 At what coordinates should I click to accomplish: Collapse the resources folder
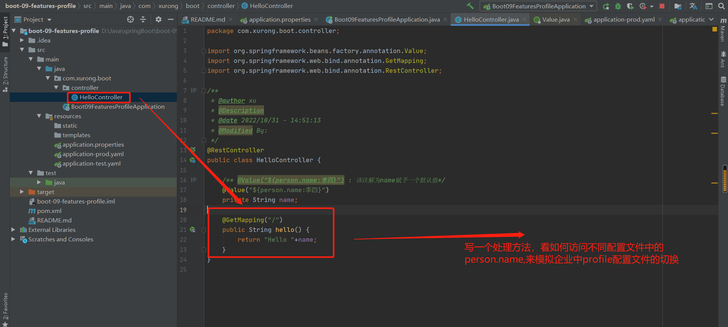point(39,116)
